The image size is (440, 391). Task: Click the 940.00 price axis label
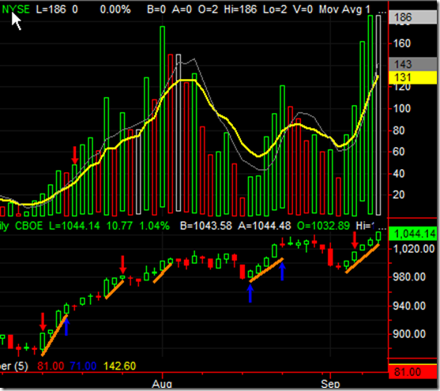[409, 306]
